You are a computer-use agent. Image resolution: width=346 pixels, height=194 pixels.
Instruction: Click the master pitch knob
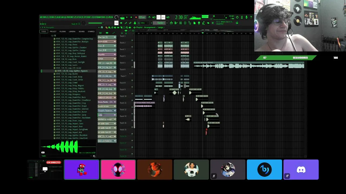click(x=83, y=23)
